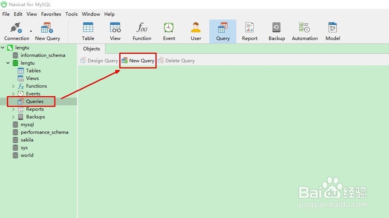Screen dimensions: 389x218
Task: Open the Edit menu
Action: pos(18,14)
